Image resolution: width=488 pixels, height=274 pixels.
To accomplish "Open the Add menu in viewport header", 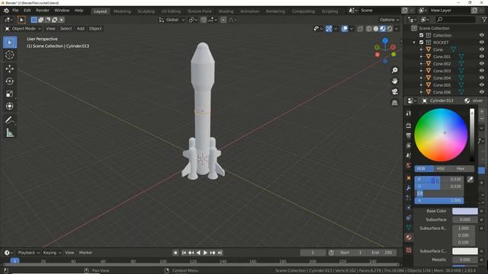I will click(80, 29).
